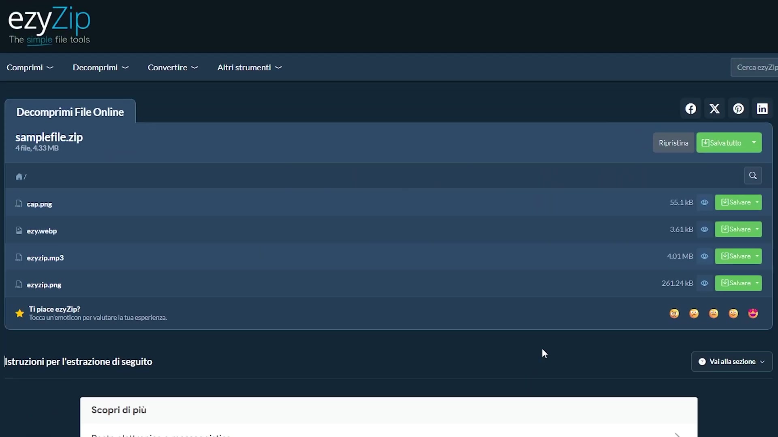The image size is (778, 437).
Task: Click the Istruzioni per l'estrazione di seguito heading
Action: click(78, 362)
